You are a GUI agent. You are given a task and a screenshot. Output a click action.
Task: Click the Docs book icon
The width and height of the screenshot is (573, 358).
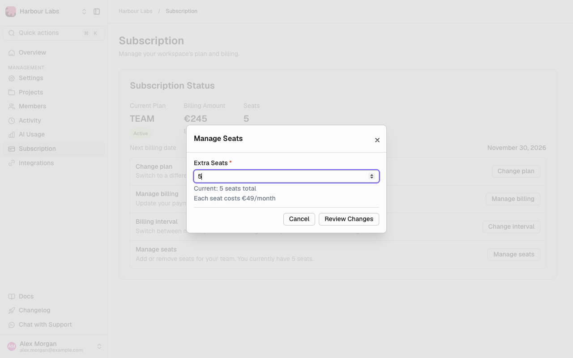12,297
